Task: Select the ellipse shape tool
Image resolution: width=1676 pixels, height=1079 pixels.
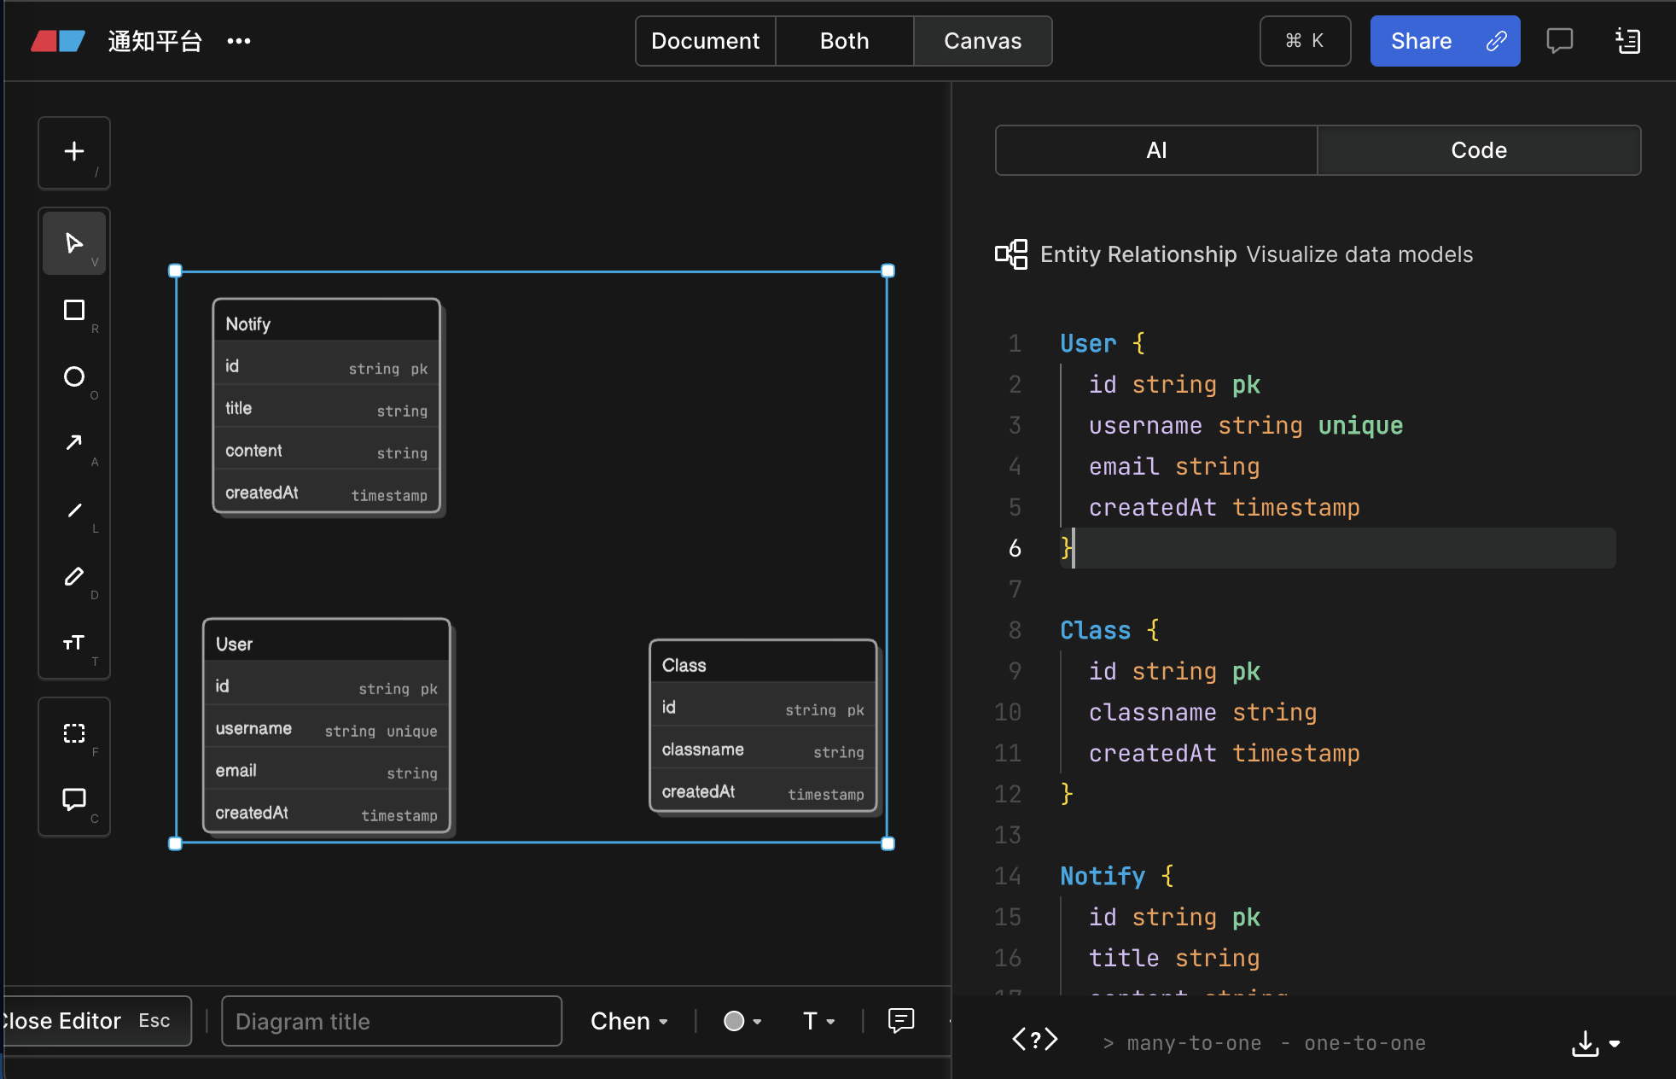Action: coord(74,376)
